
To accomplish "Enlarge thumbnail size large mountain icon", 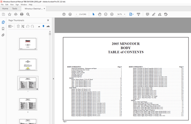I will tap(48, 26).
